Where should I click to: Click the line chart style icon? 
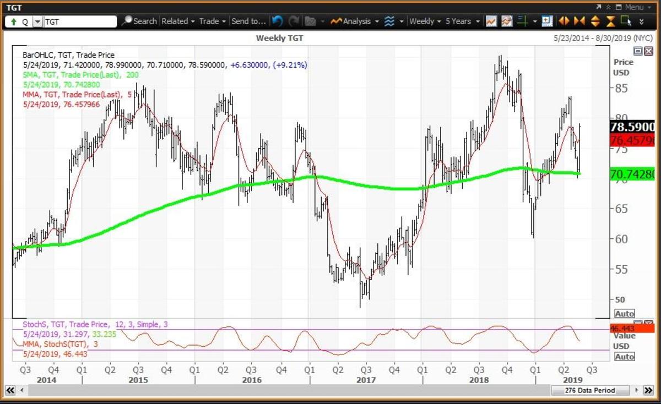tap(491, 21)
